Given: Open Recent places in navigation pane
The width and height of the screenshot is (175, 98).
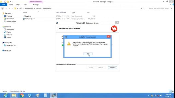Looking at the screenshot, I should point(11,21).
